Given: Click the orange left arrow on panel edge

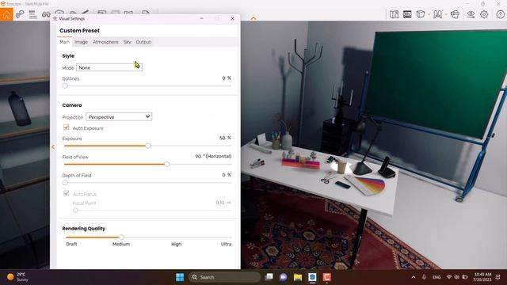Looking at the screenshot, I should click(53, 146).
